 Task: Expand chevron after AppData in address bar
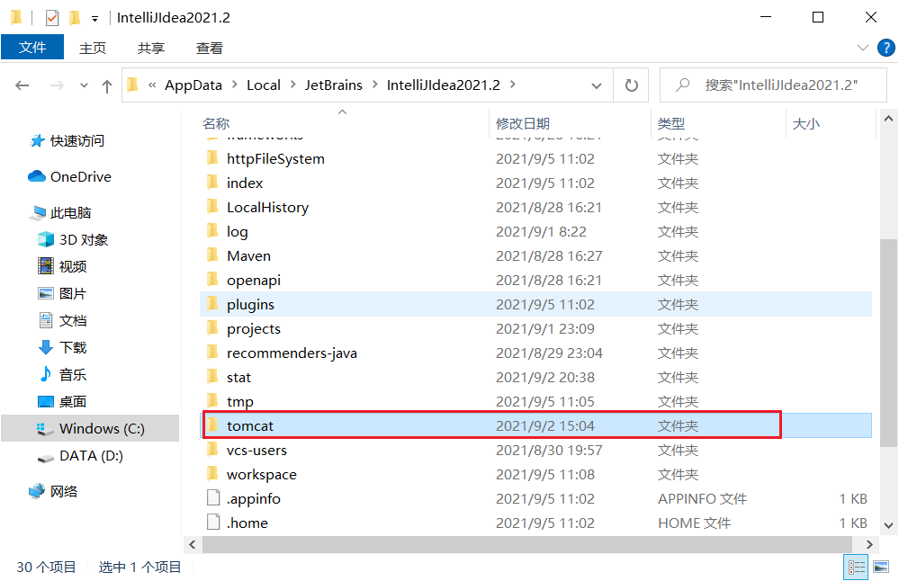click(235, 85)
